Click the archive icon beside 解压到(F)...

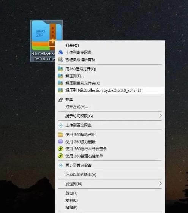click(x=60, y=76)
